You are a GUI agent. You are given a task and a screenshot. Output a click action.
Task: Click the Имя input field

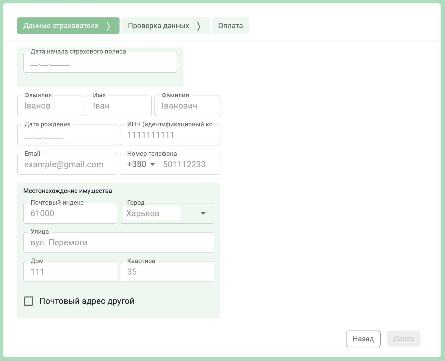point(119,106)
